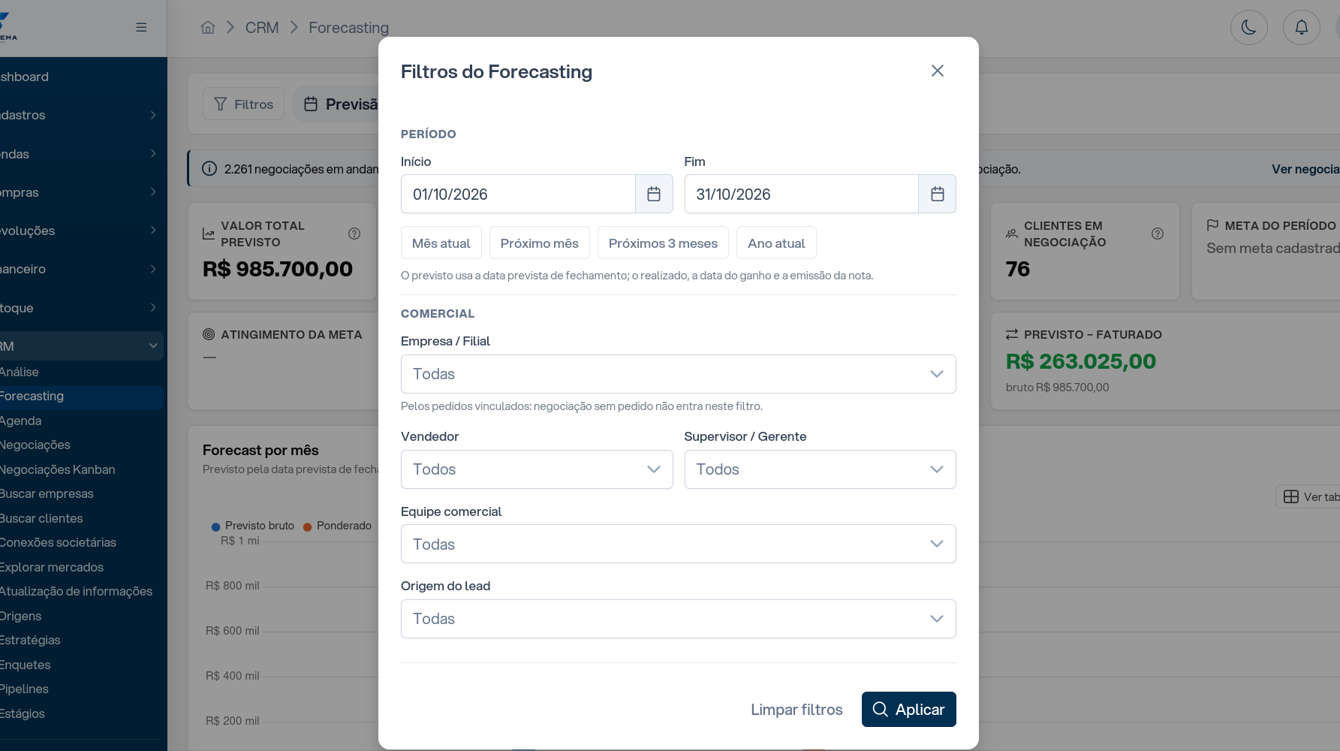This screenshot has width=1340, height=751.
Task: Open the Supervisor / Gerente dropdown
Action: pyautogui.click(x=820, y=469)
